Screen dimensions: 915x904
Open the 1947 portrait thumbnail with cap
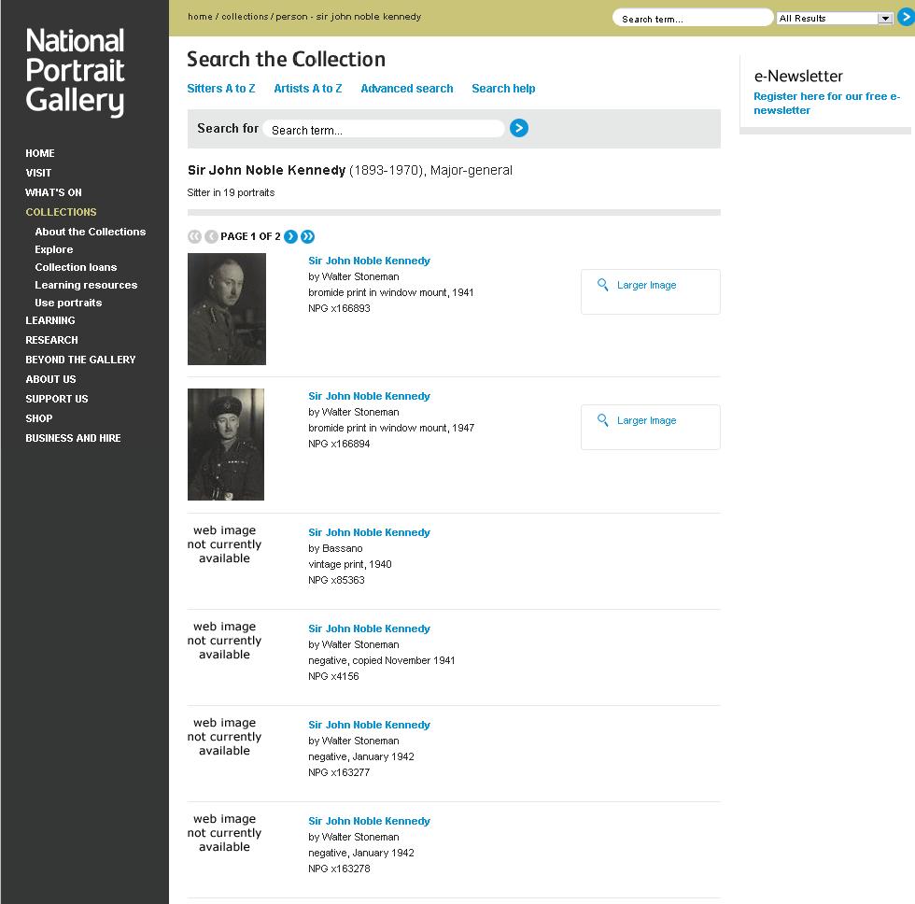coord(226,445)
